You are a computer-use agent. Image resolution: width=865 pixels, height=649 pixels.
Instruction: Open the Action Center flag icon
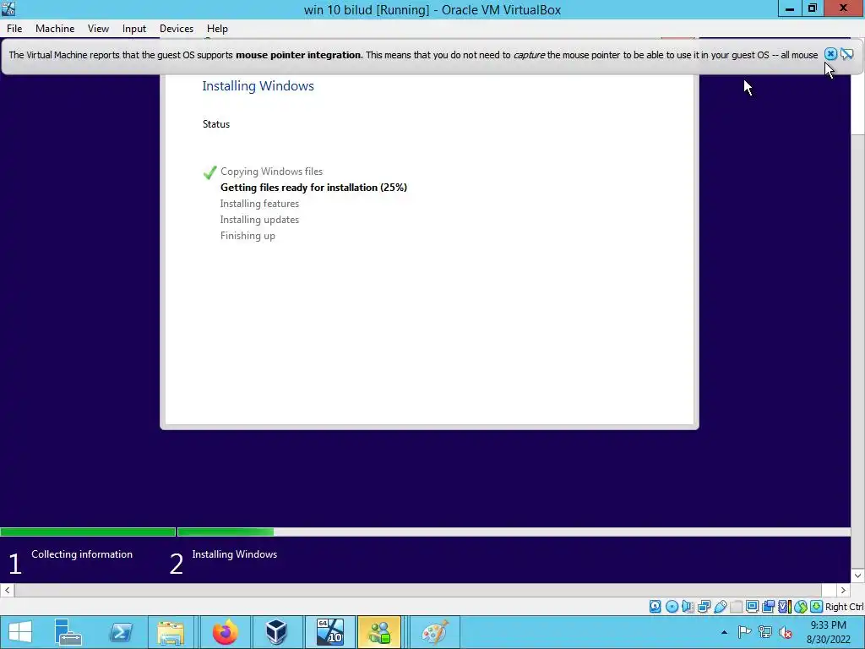click(744, 632)
